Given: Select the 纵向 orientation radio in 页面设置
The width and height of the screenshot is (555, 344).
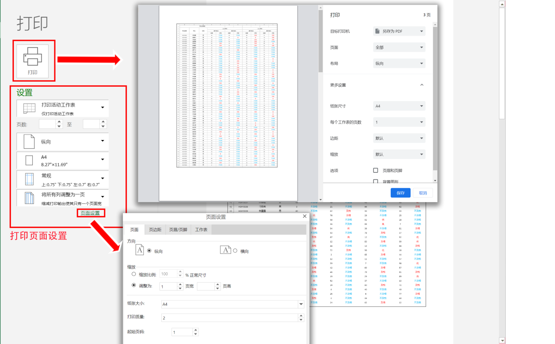Looking at the screenshot, I should [149, 251].
